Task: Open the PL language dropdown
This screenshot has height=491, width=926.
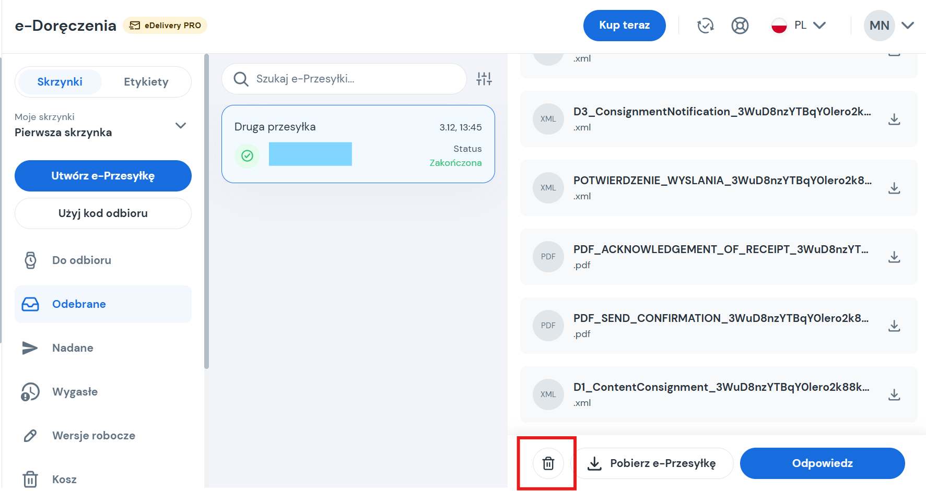Action: click(798, 25)
